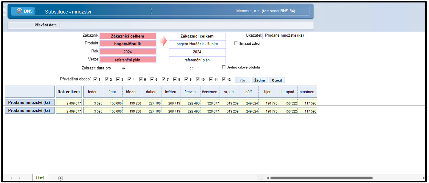
Task: Switch to the List1 sheet tab
Action: click(x=40, y=178)
